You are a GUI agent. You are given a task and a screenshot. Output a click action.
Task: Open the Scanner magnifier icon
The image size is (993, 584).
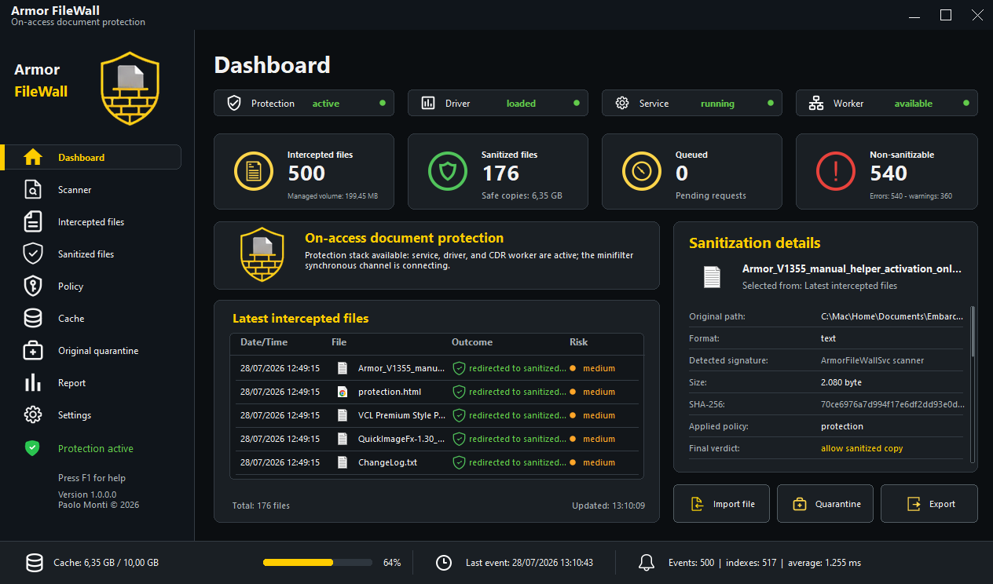click(33, 189)
